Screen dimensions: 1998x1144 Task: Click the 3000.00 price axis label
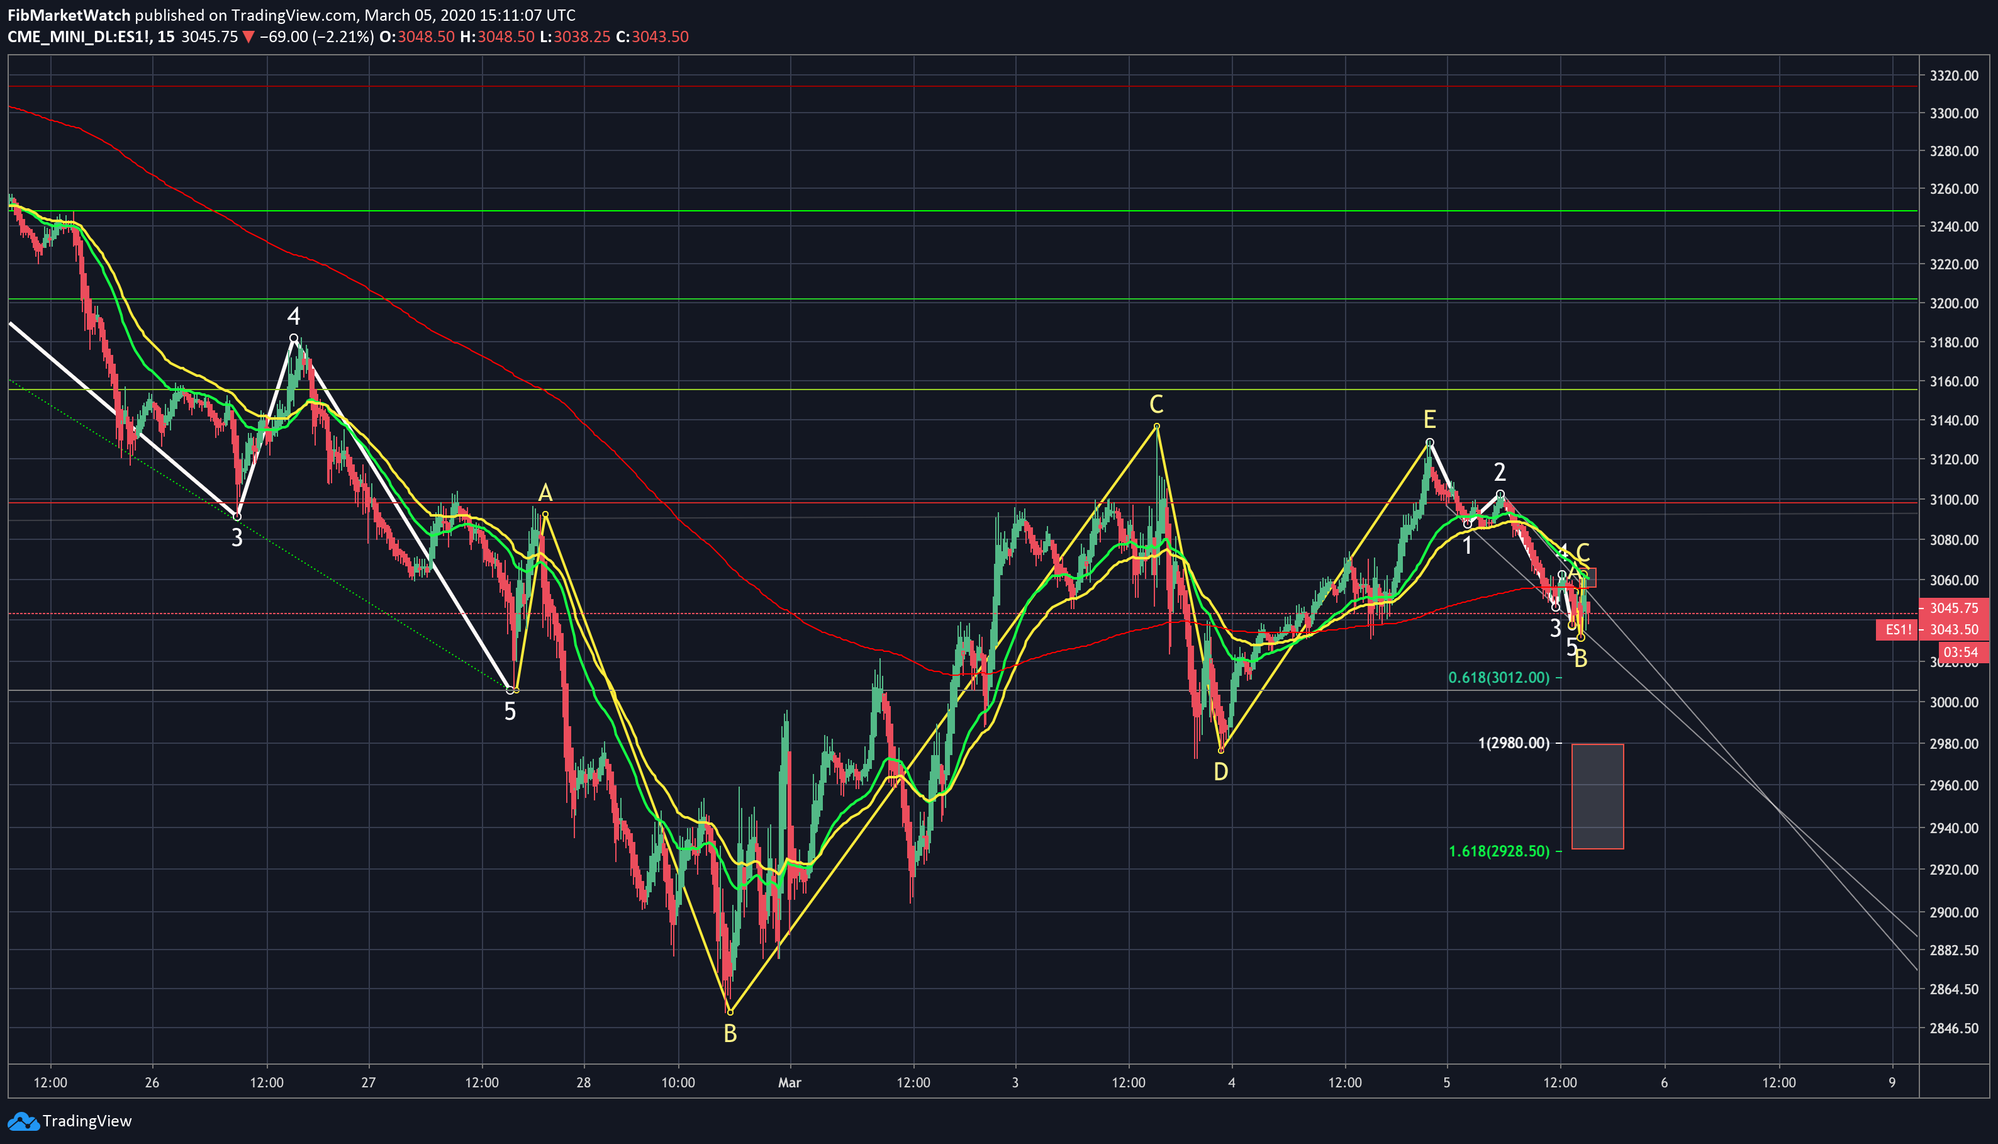tap(1953, 702)
